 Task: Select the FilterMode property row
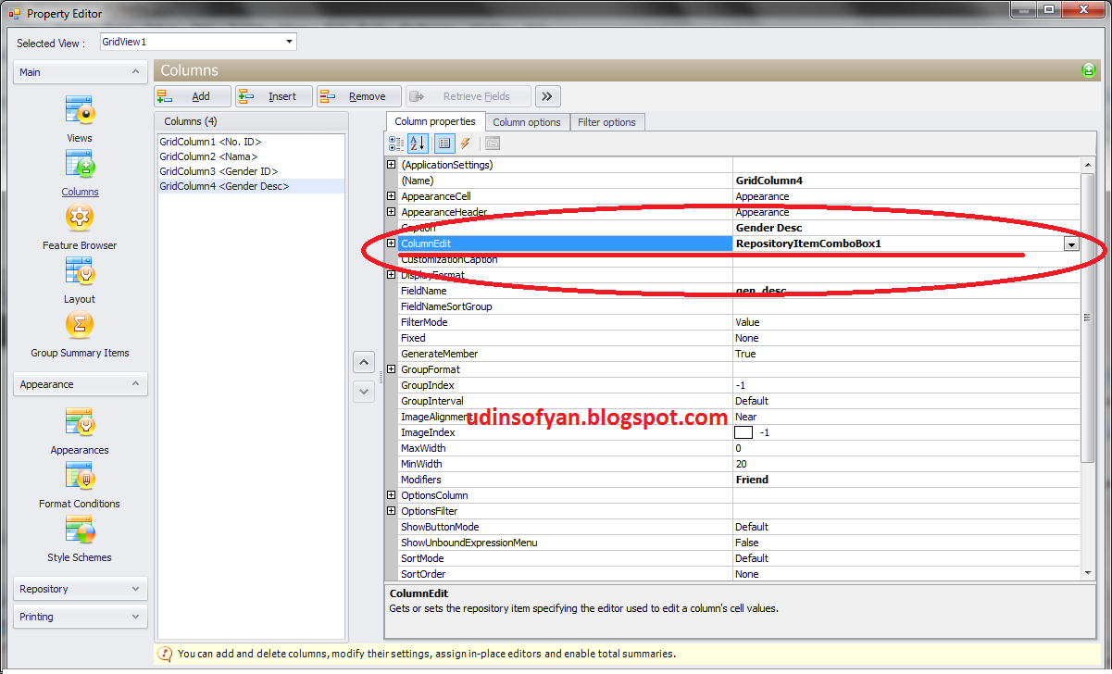click(x=739, y=322)
